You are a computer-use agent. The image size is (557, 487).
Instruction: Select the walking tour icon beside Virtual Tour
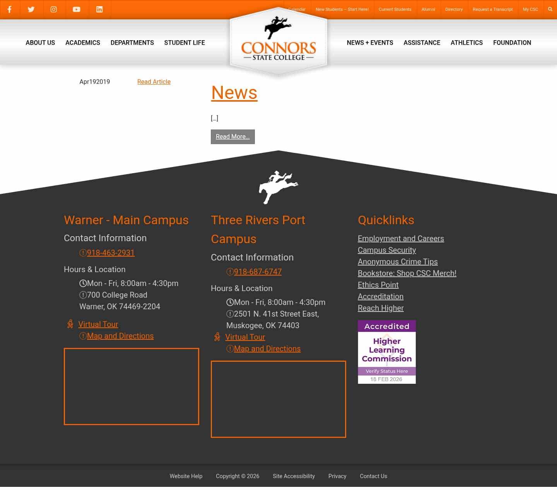pyautogui.click(x=70, y=324)
